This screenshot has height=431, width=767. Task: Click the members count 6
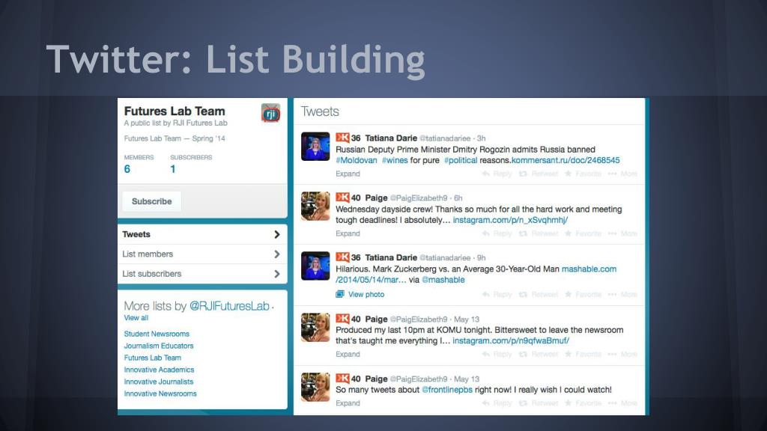[127, 169]
